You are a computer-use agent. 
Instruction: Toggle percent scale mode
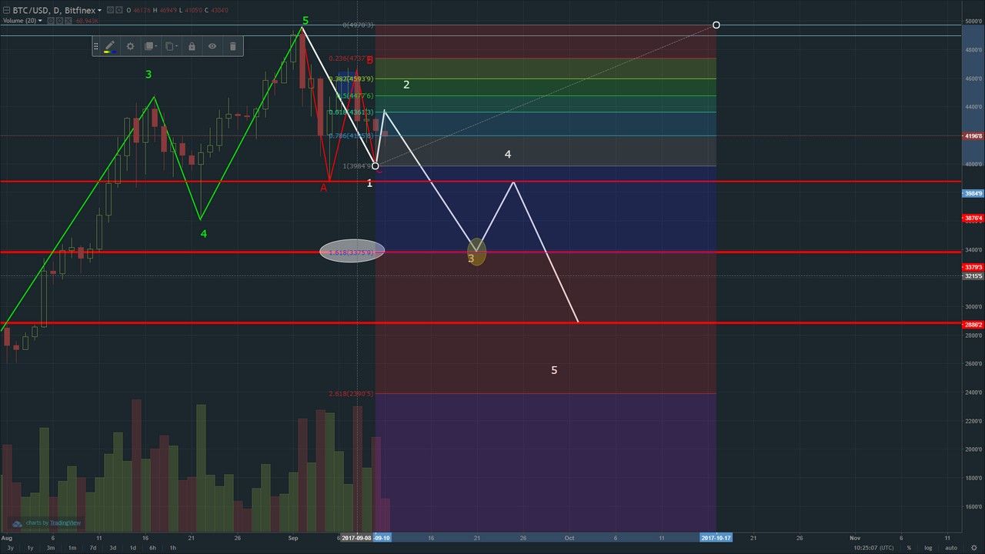pyautogui.click(x=909, y=548)
